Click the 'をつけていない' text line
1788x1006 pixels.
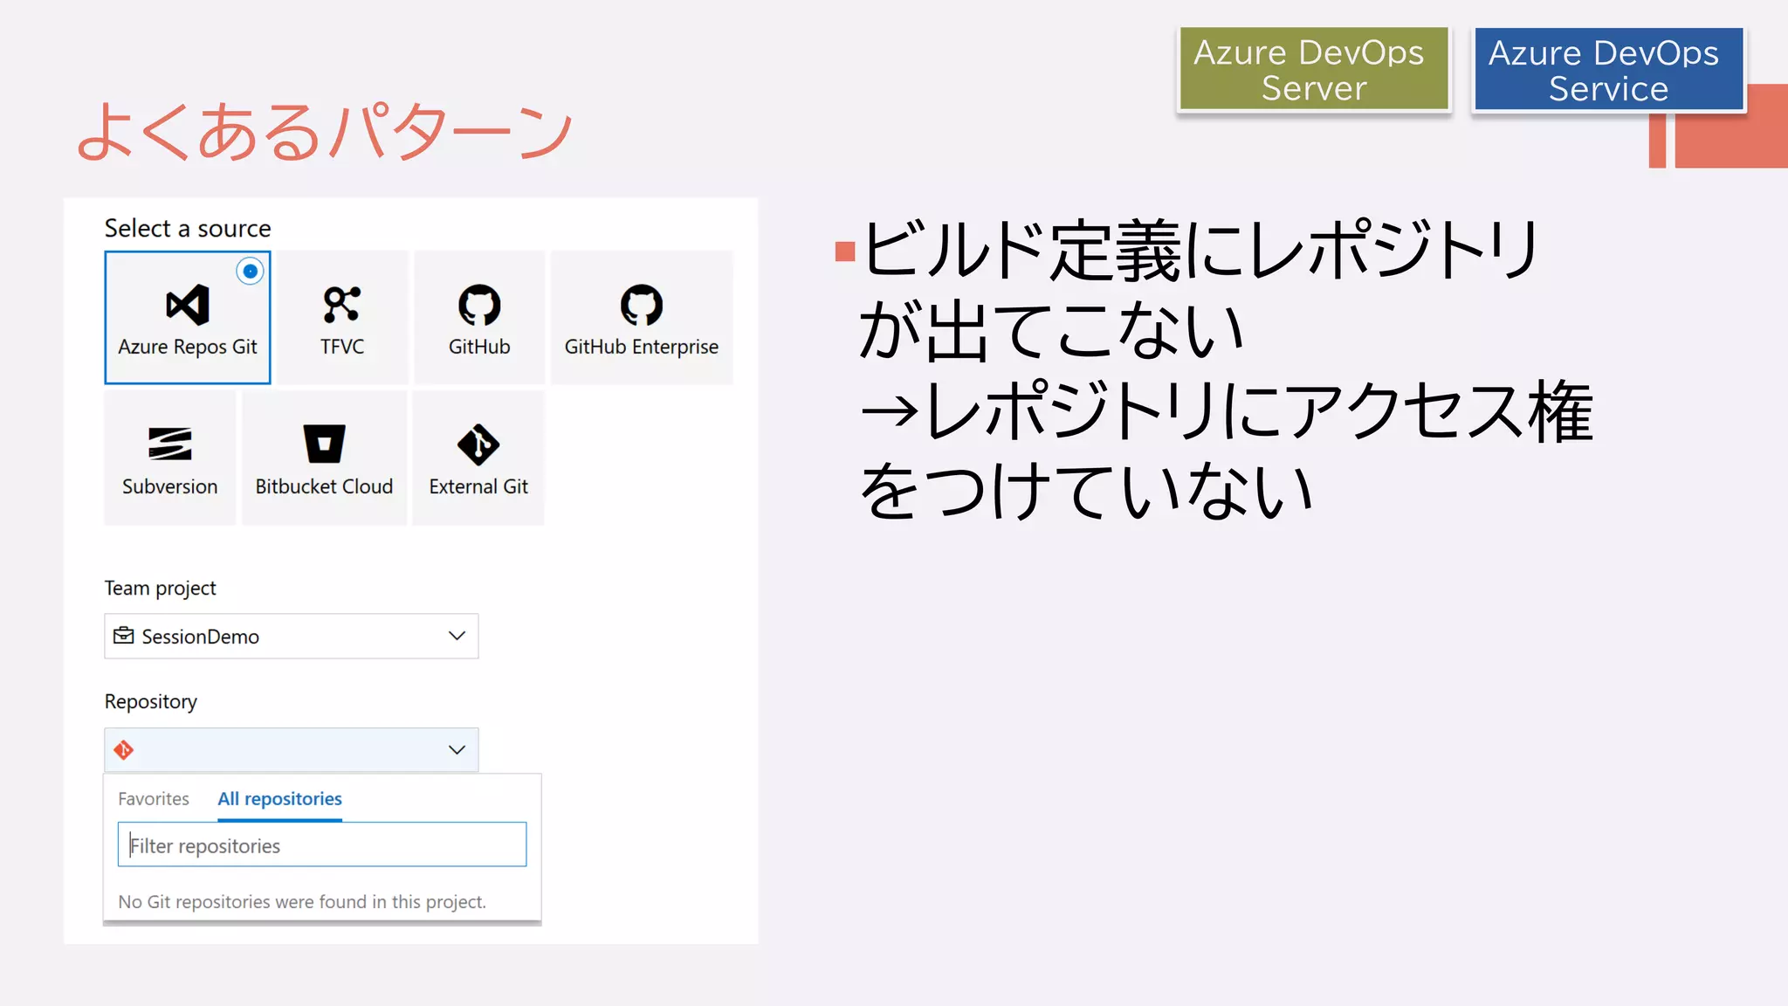pyautogui.click(x=1086, y=490)
